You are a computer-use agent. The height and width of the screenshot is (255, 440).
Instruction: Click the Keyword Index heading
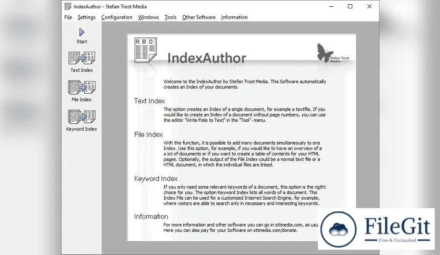click(x=156, y=179)
